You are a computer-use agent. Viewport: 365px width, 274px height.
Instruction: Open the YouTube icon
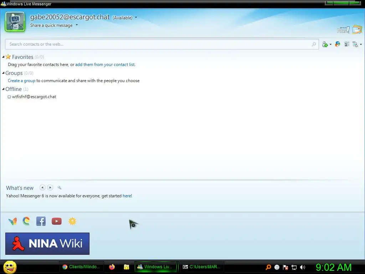click(57, 221)
